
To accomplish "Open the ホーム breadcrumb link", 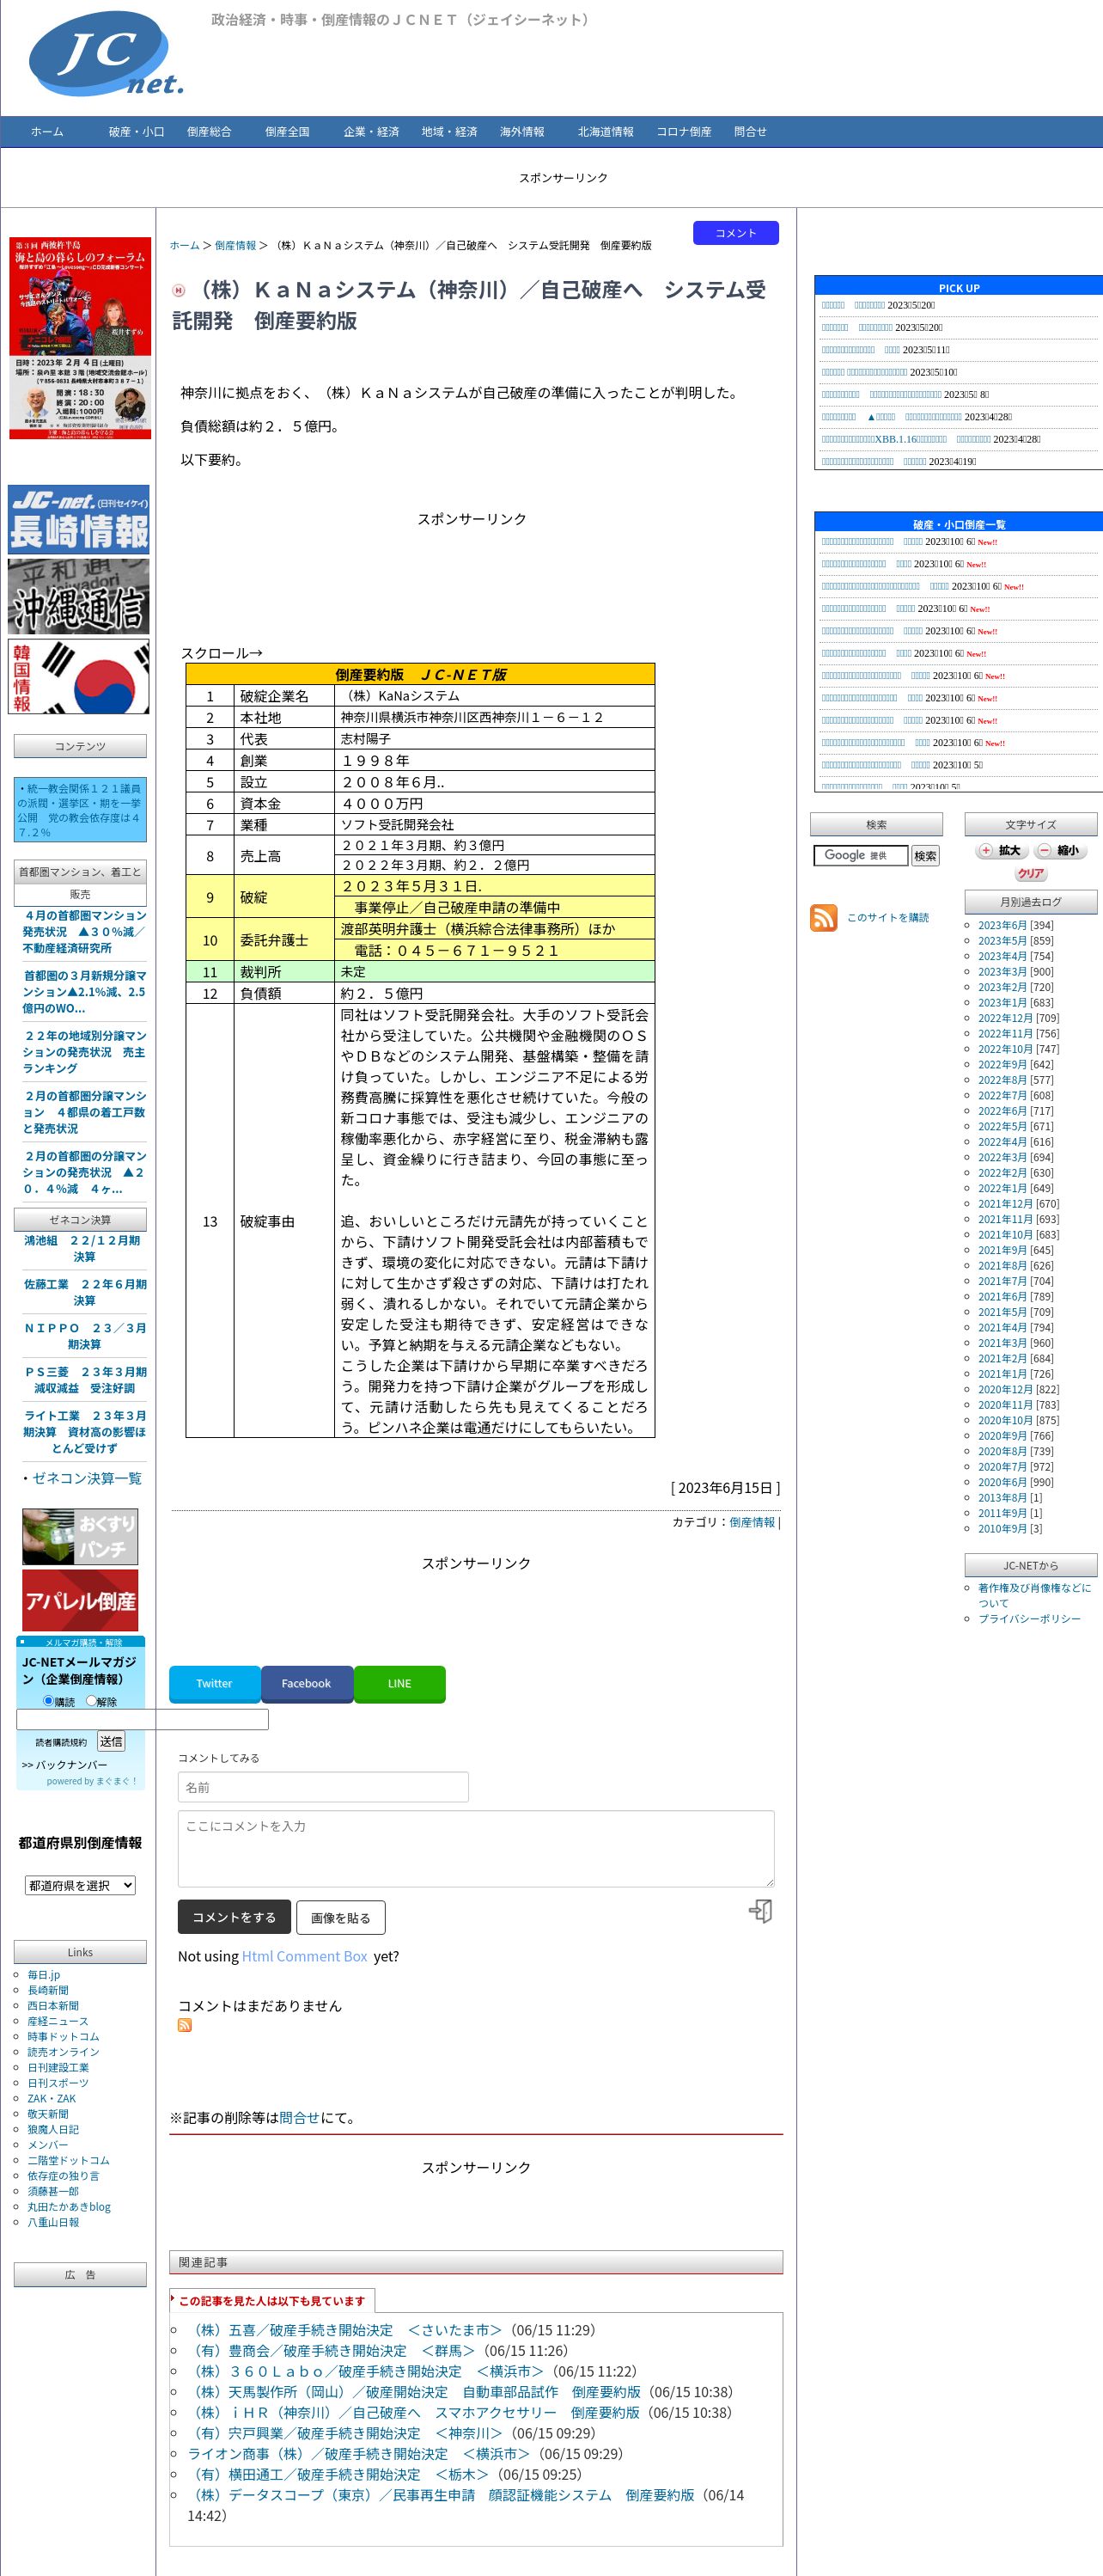I will [x=184, y=245].
